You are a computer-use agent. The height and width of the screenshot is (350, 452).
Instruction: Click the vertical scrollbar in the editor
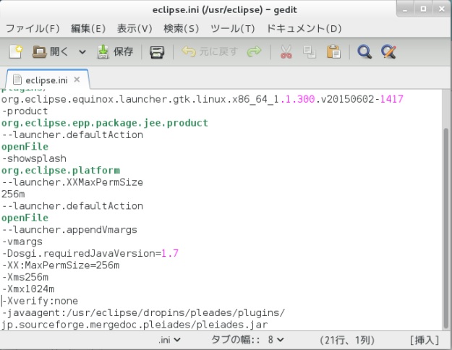pyautogui.click(x=445, y=217)
